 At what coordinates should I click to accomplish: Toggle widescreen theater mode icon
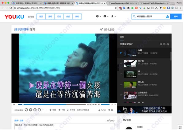tap(112, 105)
